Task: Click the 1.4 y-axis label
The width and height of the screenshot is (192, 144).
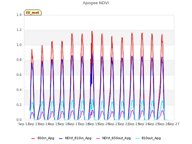Action: 19,15
